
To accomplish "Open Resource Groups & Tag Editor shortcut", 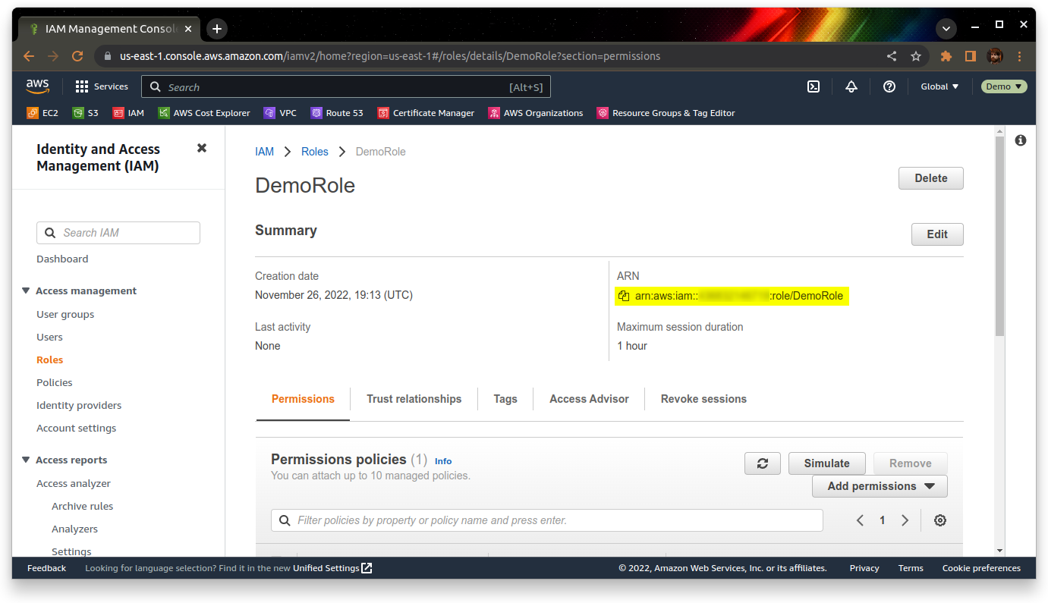I will [x=666, y=113].
